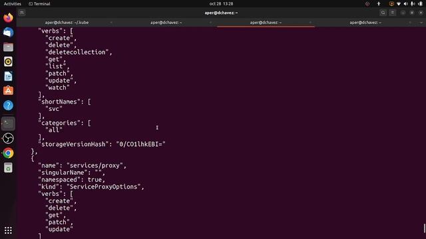Viewport: 426px width, 239px height.
Task: Click the "svc" short name value
Action: pos(54,109)
